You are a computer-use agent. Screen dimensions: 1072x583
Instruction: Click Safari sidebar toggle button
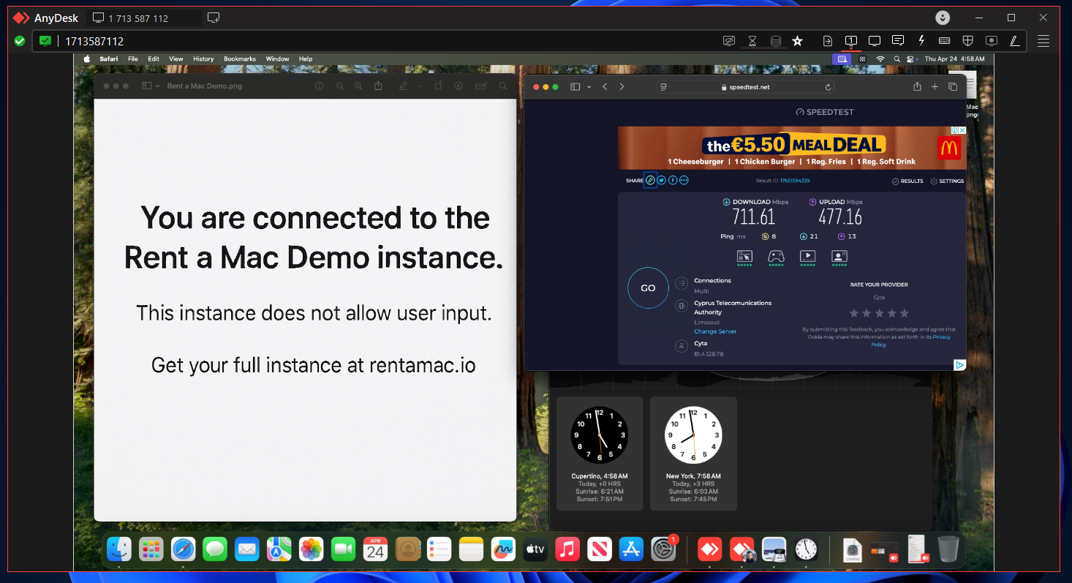tap(575, 86)
